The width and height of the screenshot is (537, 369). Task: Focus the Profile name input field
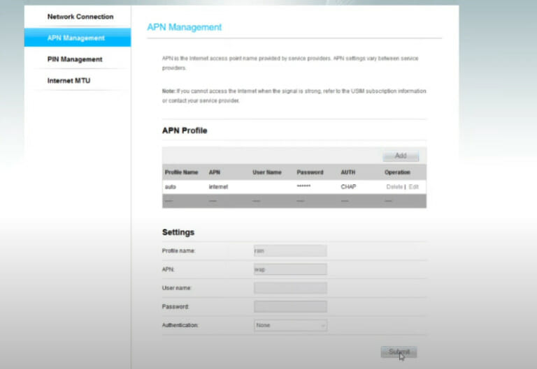pyautogui.click(x=290, y=250)
